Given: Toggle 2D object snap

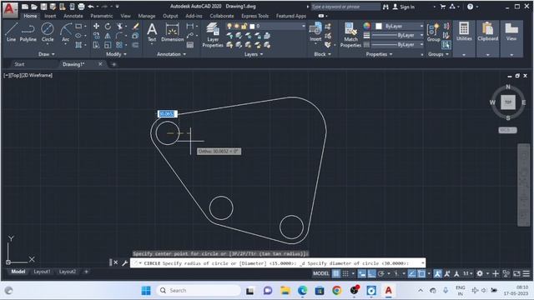Looking at the screenshot, I should point(421,273).
